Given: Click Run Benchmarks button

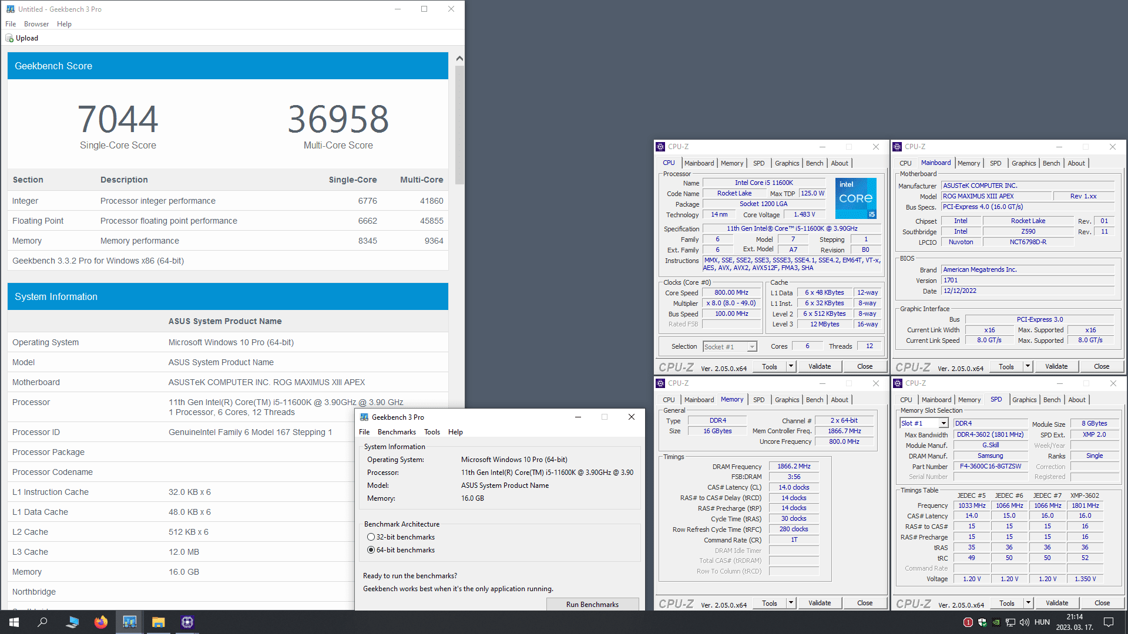Looking at the screenshot, I should (x=592, y=604).
